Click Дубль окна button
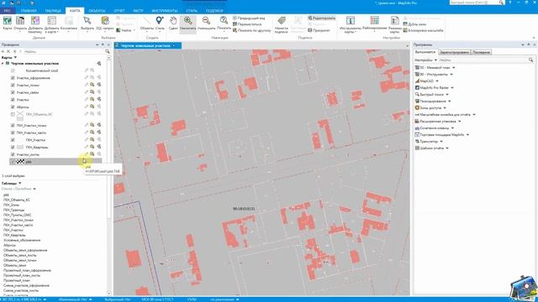 tap(414, 24)
